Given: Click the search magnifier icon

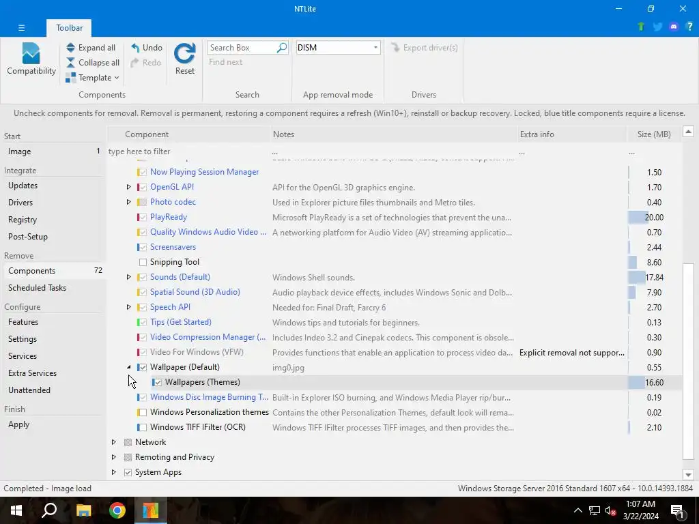Looking at the screenshot, I should [282, 47].
